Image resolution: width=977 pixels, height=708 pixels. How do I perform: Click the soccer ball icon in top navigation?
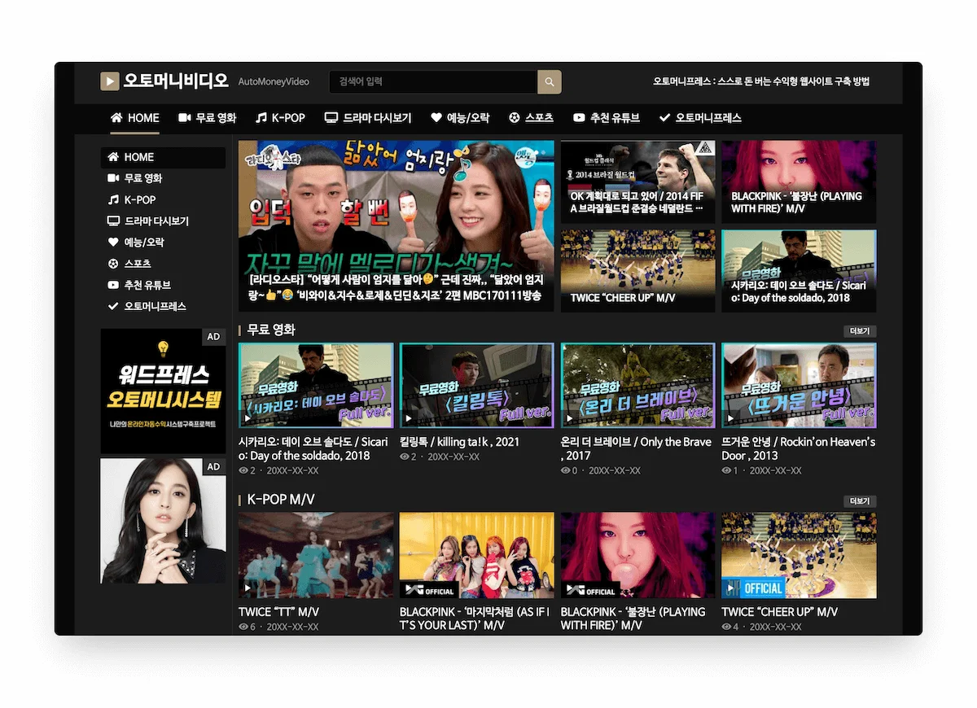pyautogui.click(x=515, y=118)
